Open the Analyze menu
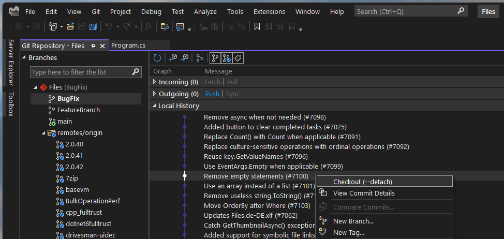The height and width of the screenshot is (239, 504). click(x=205, y=11)
